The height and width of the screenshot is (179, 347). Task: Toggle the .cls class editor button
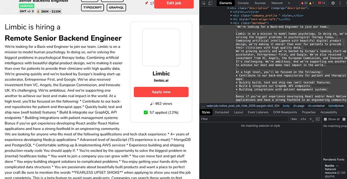(303, 119)
